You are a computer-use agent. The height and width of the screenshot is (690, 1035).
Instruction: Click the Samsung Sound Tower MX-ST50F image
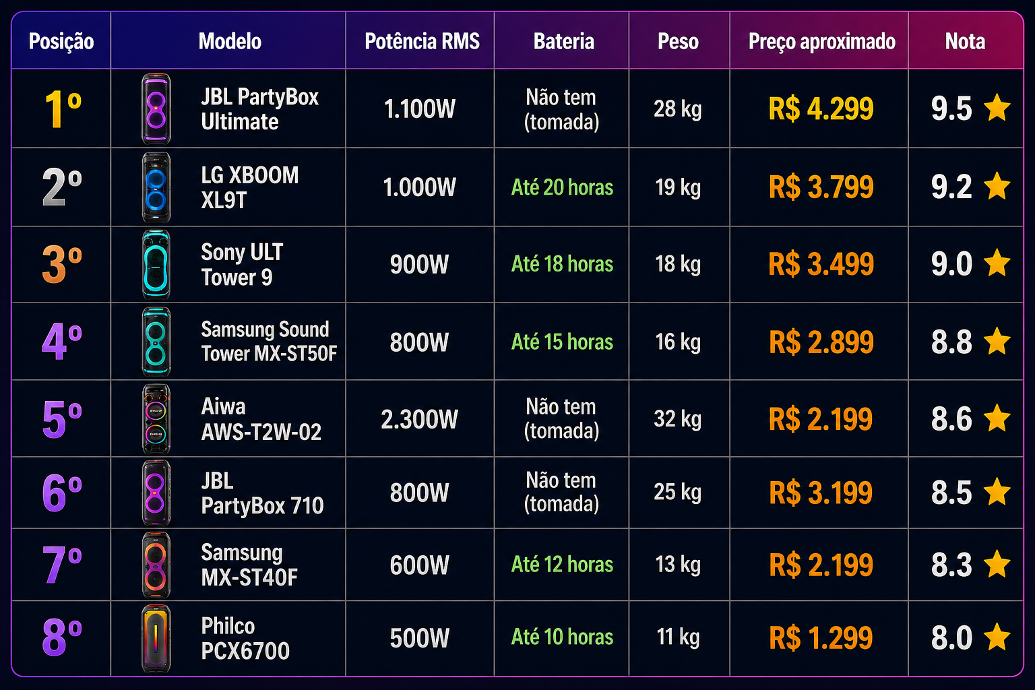(x=156, y=342)
